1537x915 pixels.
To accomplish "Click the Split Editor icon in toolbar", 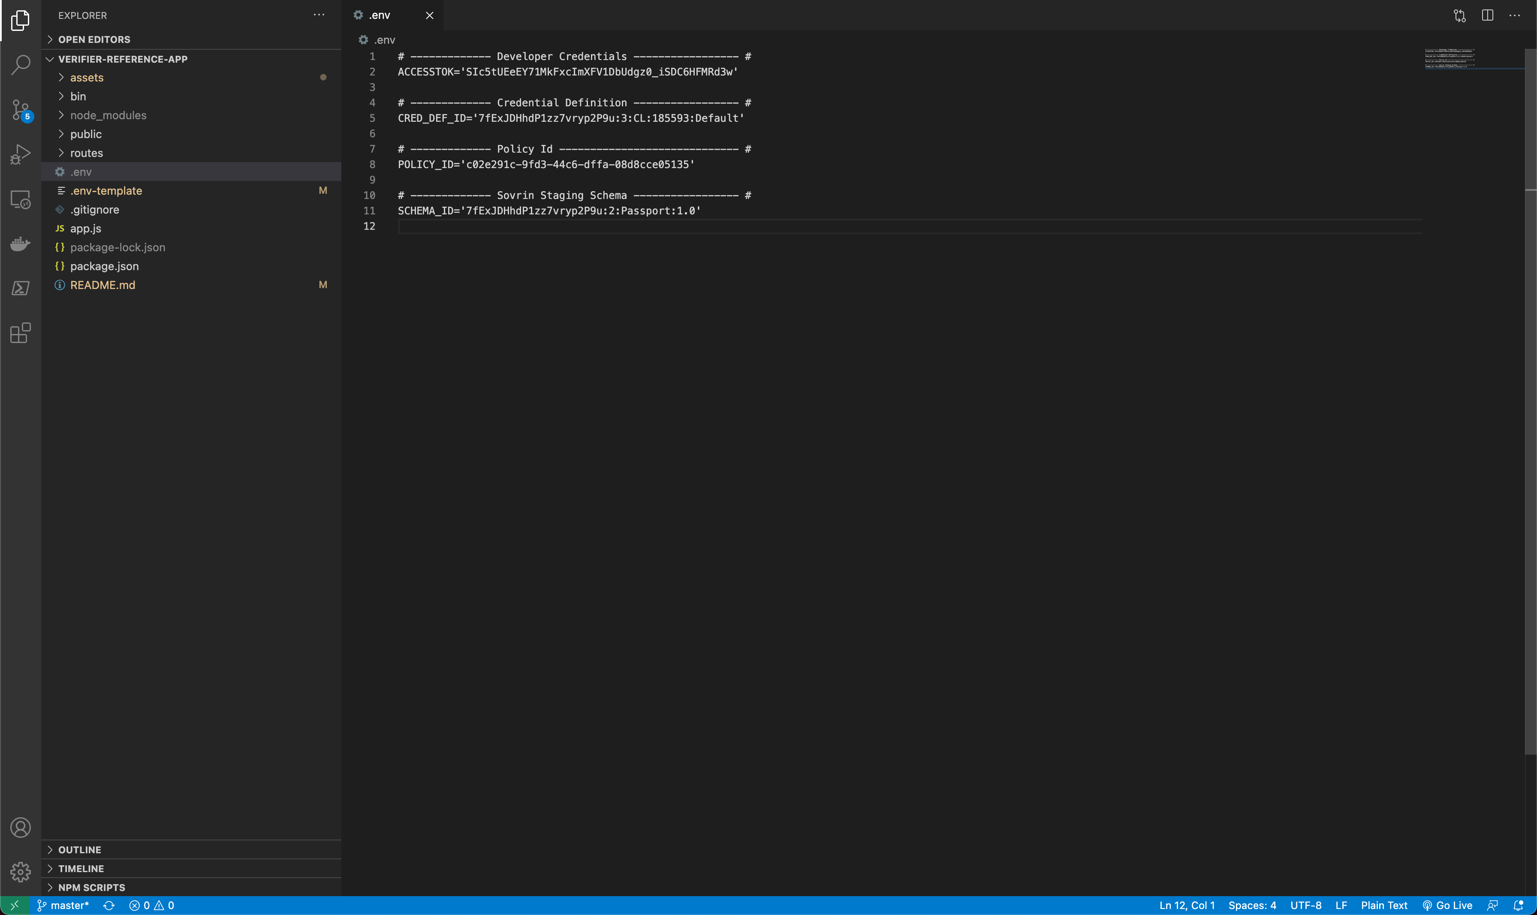I will pos(1487,15).
